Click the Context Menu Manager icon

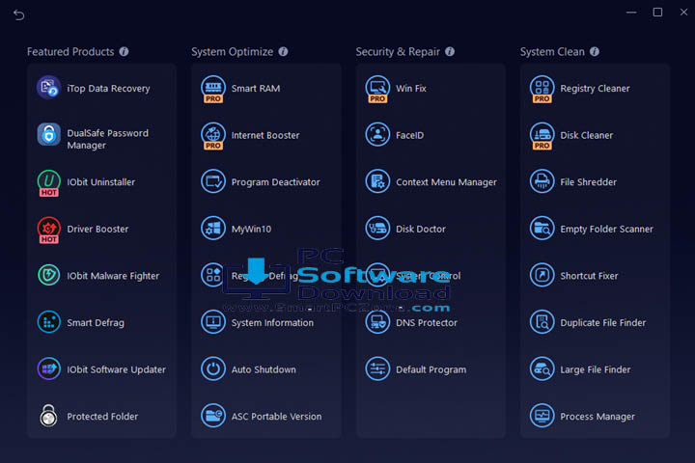[377, 181]
